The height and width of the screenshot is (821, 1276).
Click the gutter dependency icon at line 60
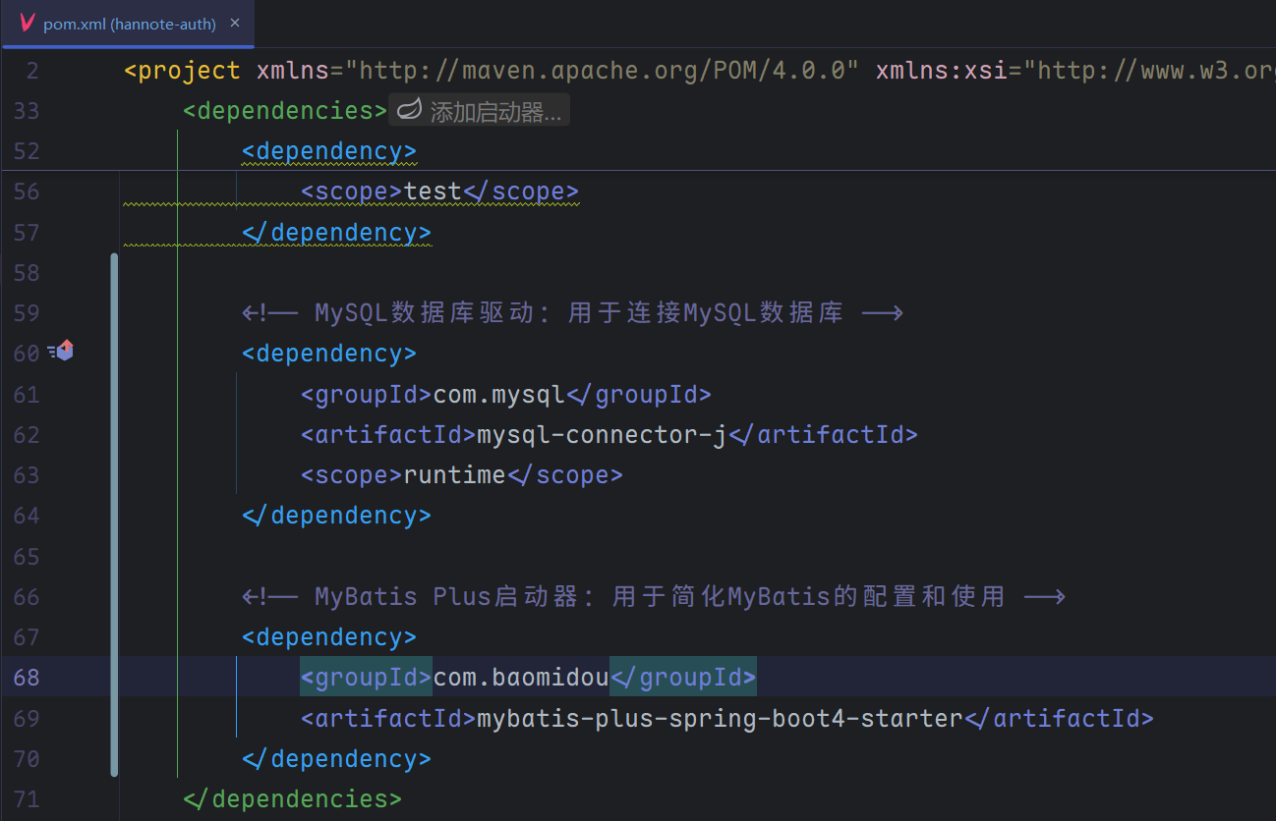pyautogui.click(x=62, y=351)
